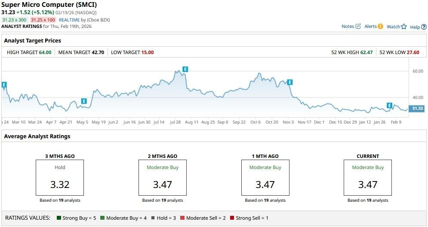This screenshot has width=428, height=227.
Task: Click the 52 WK HIGH 62.47 value
Action: [x=366, y=52]
